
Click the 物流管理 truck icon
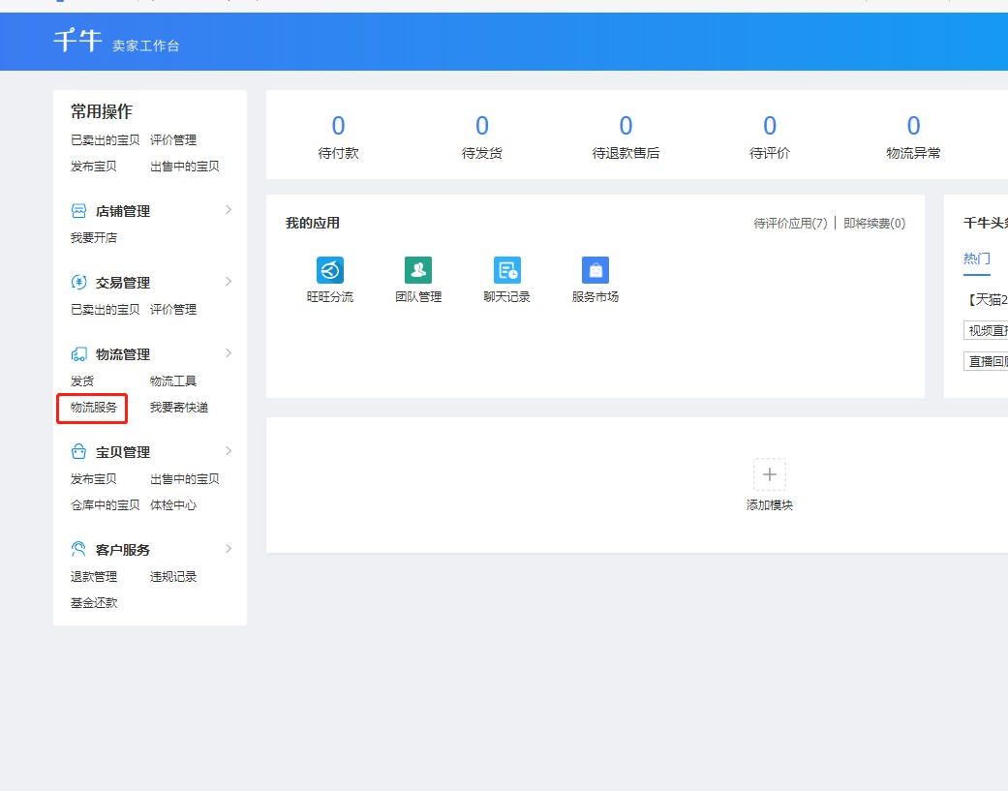[x=79, y=354]
